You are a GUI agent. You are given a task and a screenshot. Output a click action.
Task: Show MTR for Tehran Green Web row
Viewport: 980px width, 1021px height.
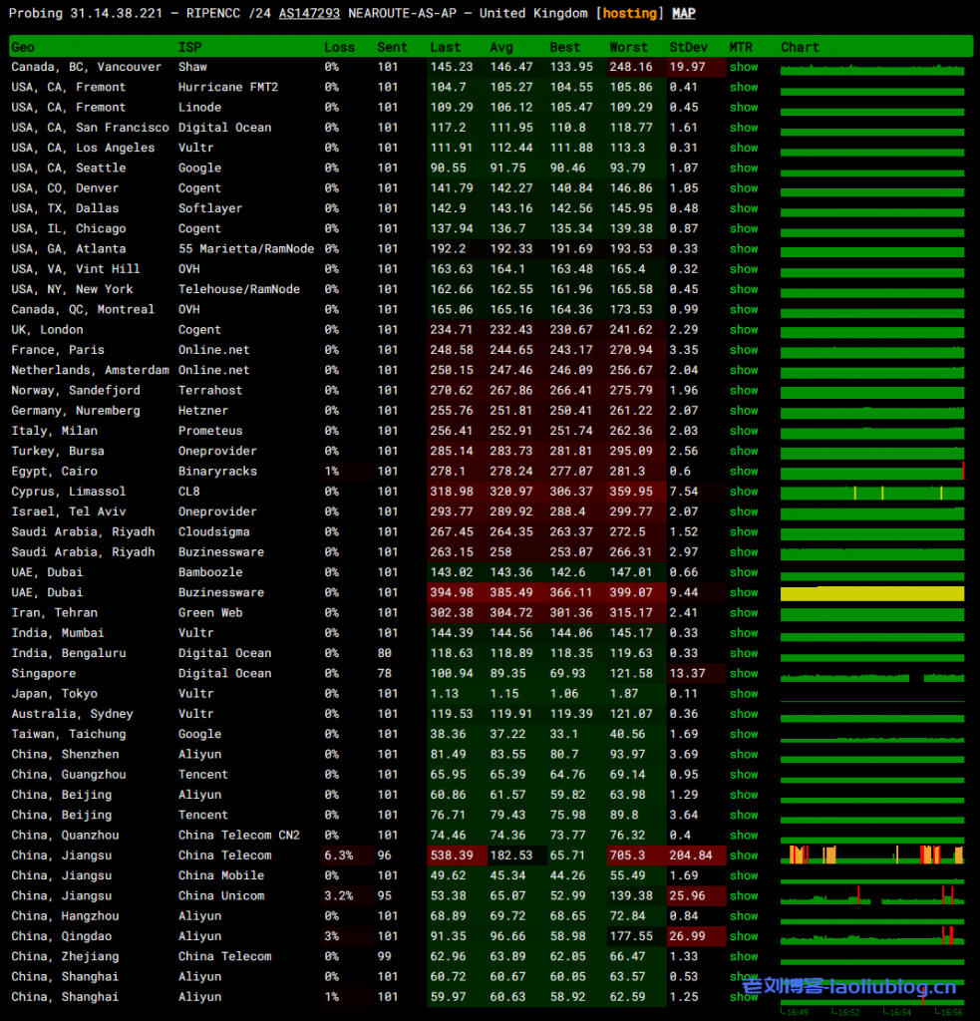point(743,613)
